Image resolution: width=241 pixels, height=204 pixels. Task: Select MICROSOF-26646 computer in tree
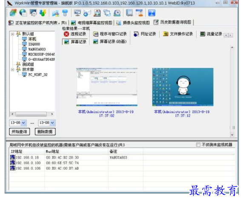pos(41,54)
